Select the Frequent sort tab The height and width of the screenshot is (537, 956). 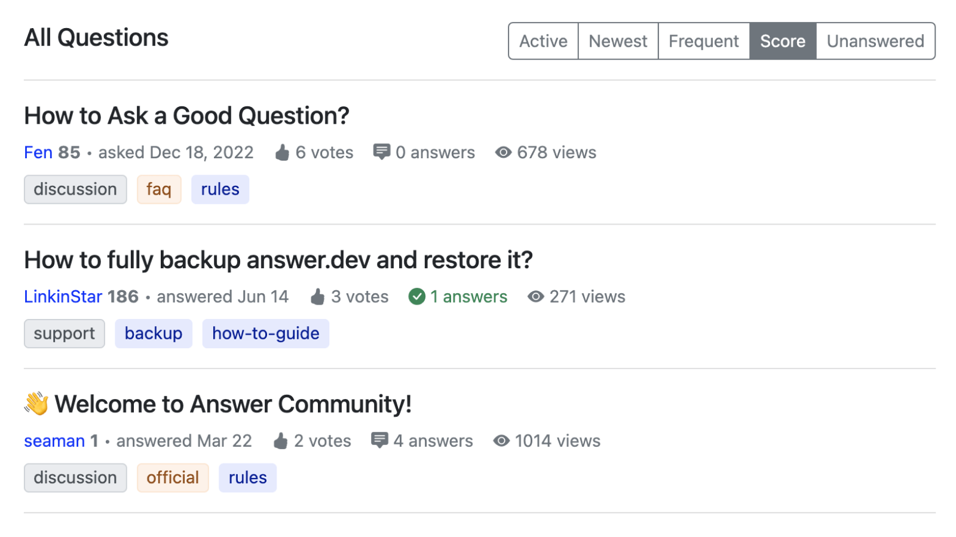703,41
